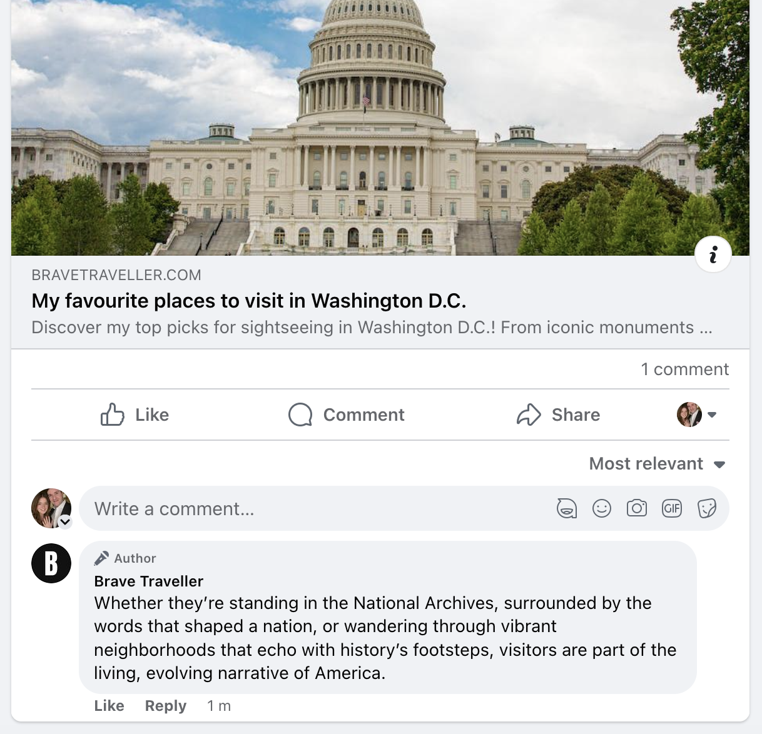762x734 pixels.
Task: Open the Washington D.C. article headline
Action: 249,301
